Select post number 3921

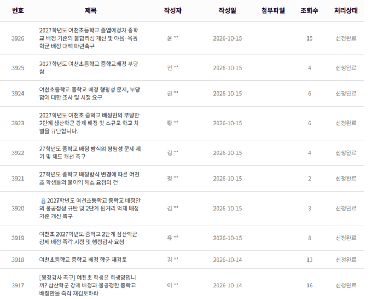click(18, 179)
